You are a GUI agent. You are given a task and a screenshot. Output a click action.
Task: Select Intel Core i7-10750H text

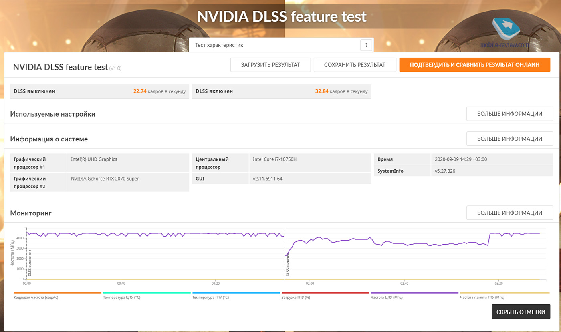275,159
